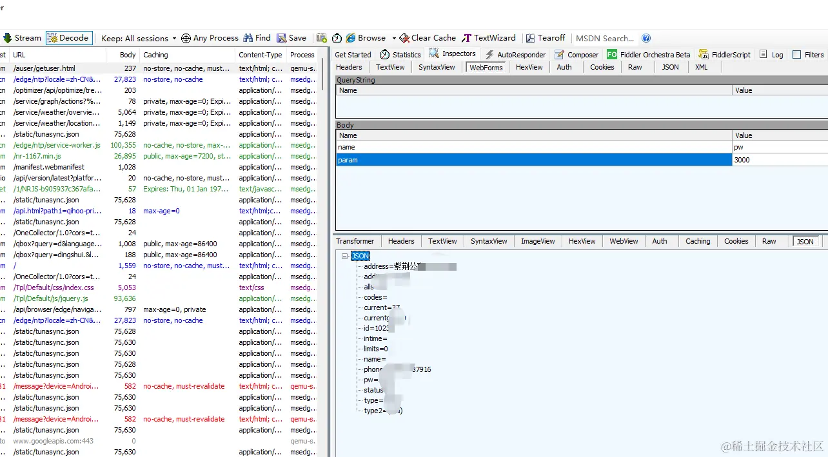828x457 pixels.
Task: Open the response WebView tab
Action: pos(624,241)
